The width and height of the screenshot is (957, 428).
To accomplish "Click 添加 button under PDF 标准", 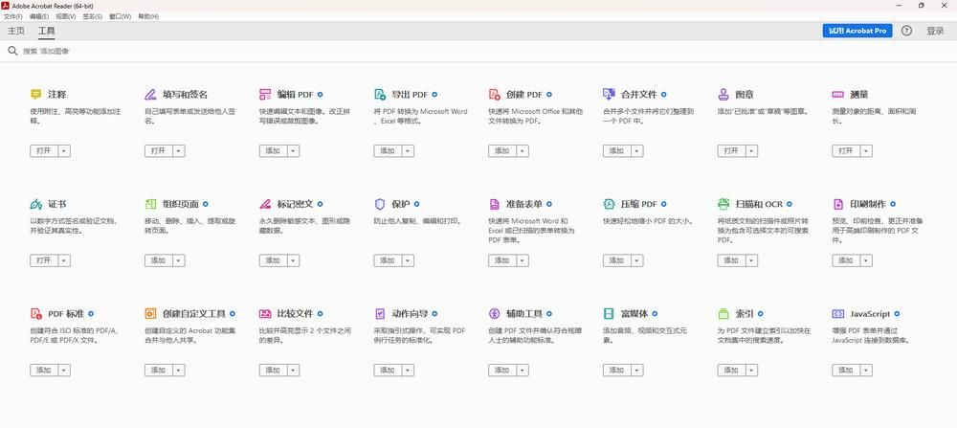I will [44, 370].
